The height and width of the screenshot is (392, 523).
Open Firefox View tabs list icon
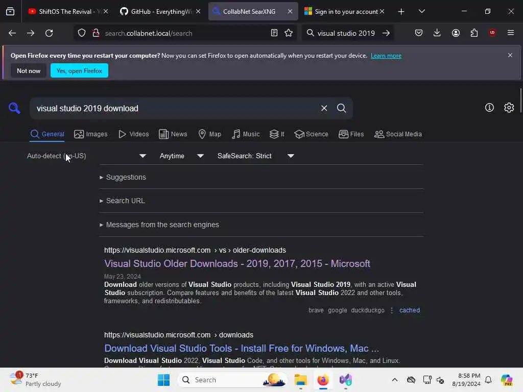point(10,12)
